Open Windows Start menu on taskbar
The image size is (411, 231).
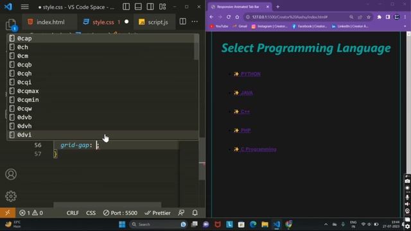click(x=122, y=225)
